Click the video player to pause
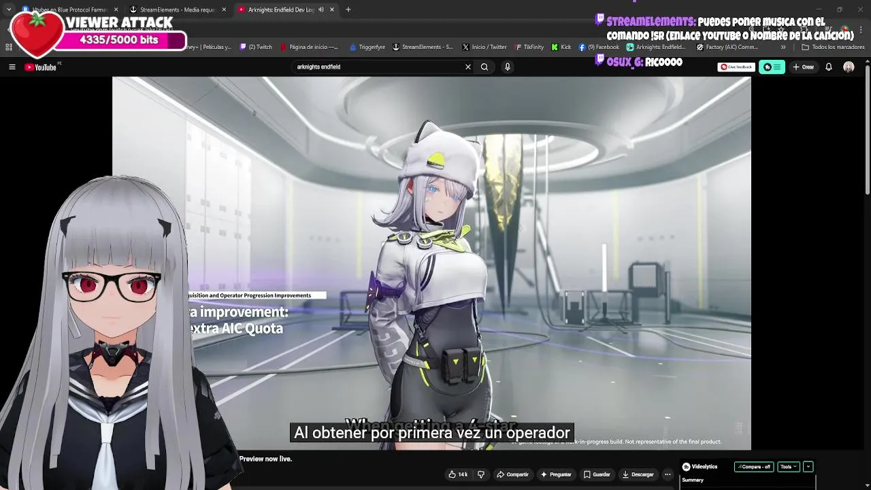This screenshot has height=490, width=871. pyautogui.click(x=431, y=263)
